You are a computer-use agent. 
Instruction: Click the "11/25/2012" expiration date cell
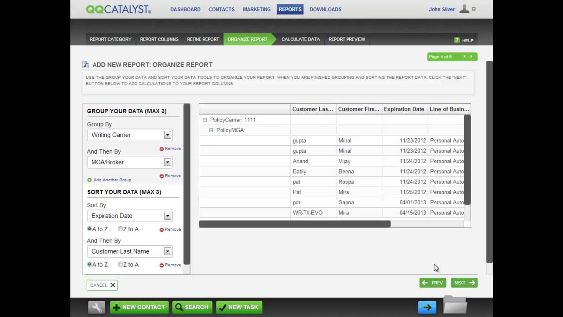tap(405, 192)
